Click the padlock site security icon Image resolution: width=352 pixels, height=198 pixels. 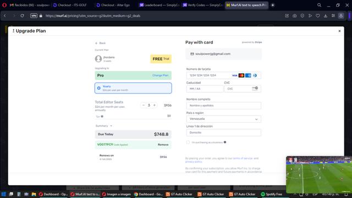coord(41,16)
